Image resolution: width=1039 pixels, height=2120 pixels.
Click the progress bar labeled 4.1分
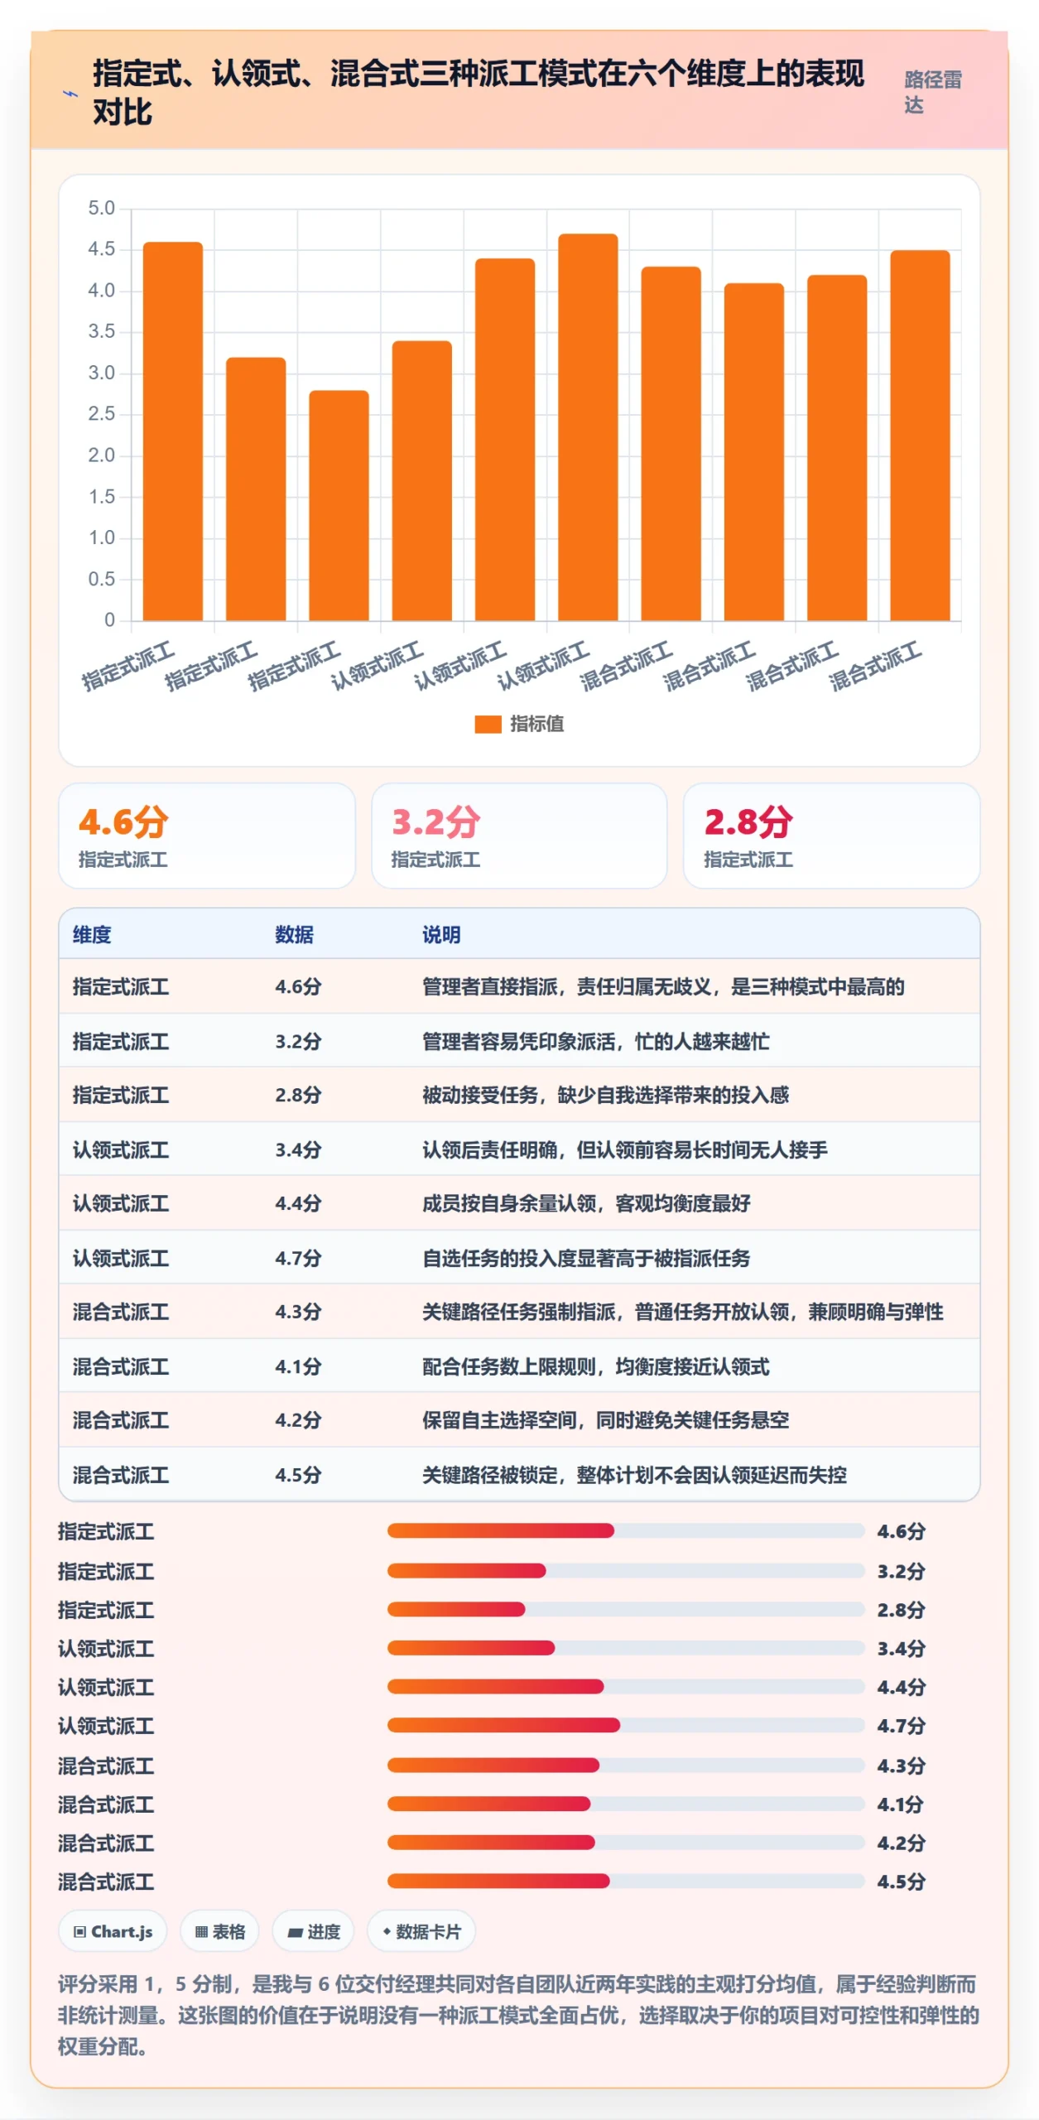coord(626,1804)
